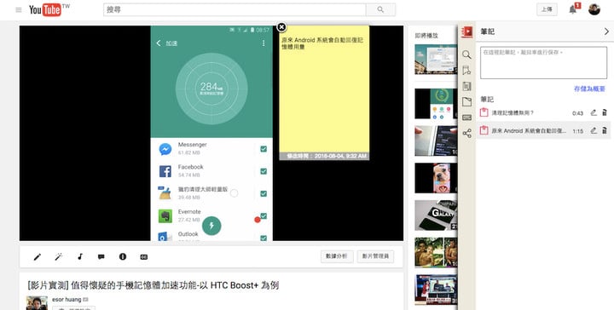Toggle the Facebook checkbox in the video
This screenshot has width=614, height=310.
264,171
